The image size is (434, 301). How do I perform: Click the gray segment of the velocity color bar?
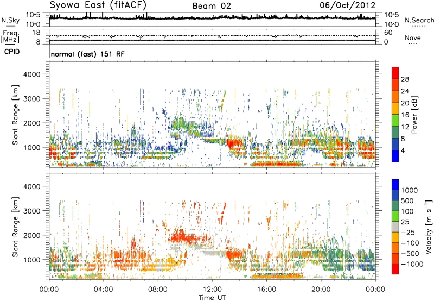click(x=395, y=227)
